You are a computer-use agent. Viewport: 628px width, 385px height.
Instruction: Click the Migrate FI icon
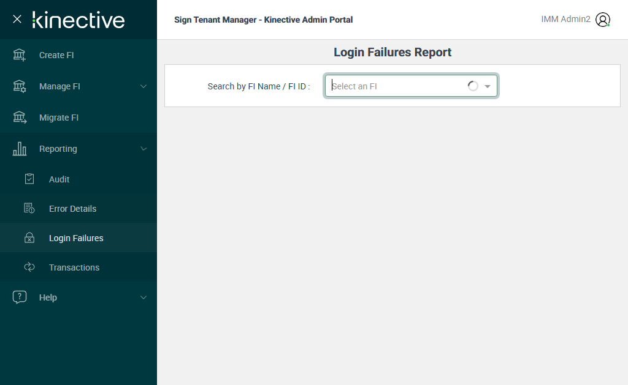[x=20, y=118]
